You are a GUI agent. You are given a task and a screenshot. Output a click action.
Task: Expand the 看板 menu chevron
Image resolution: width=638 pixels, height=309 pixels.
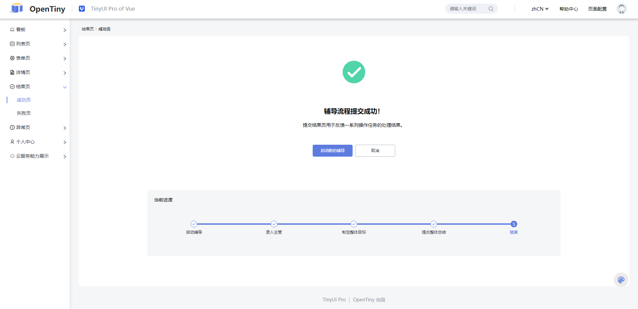[65, 30]
